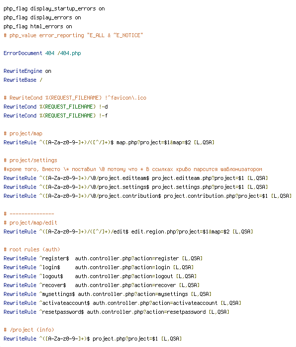Click the [L,QSA] flags after project.php rule
The width and height of the screenshot is (296, 347).
172,339
